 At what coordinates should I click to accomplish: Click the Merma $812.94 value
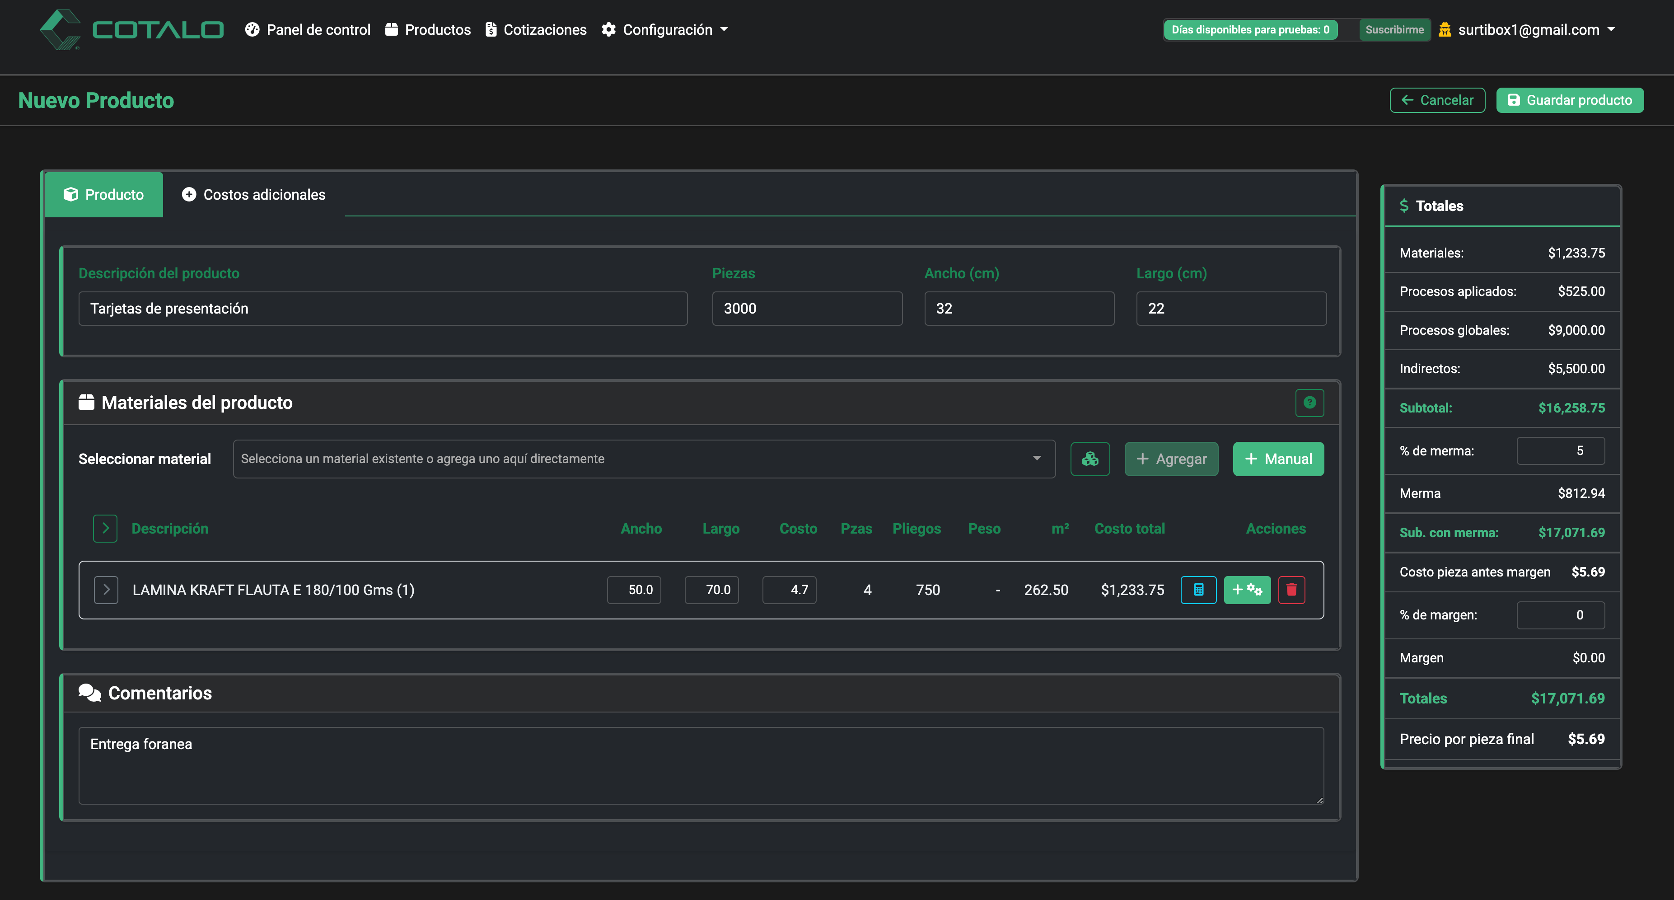tap(1581, 493)
